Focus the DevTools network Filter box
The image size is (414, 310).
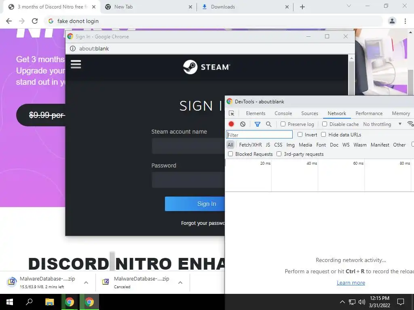[x=259, y=135]
